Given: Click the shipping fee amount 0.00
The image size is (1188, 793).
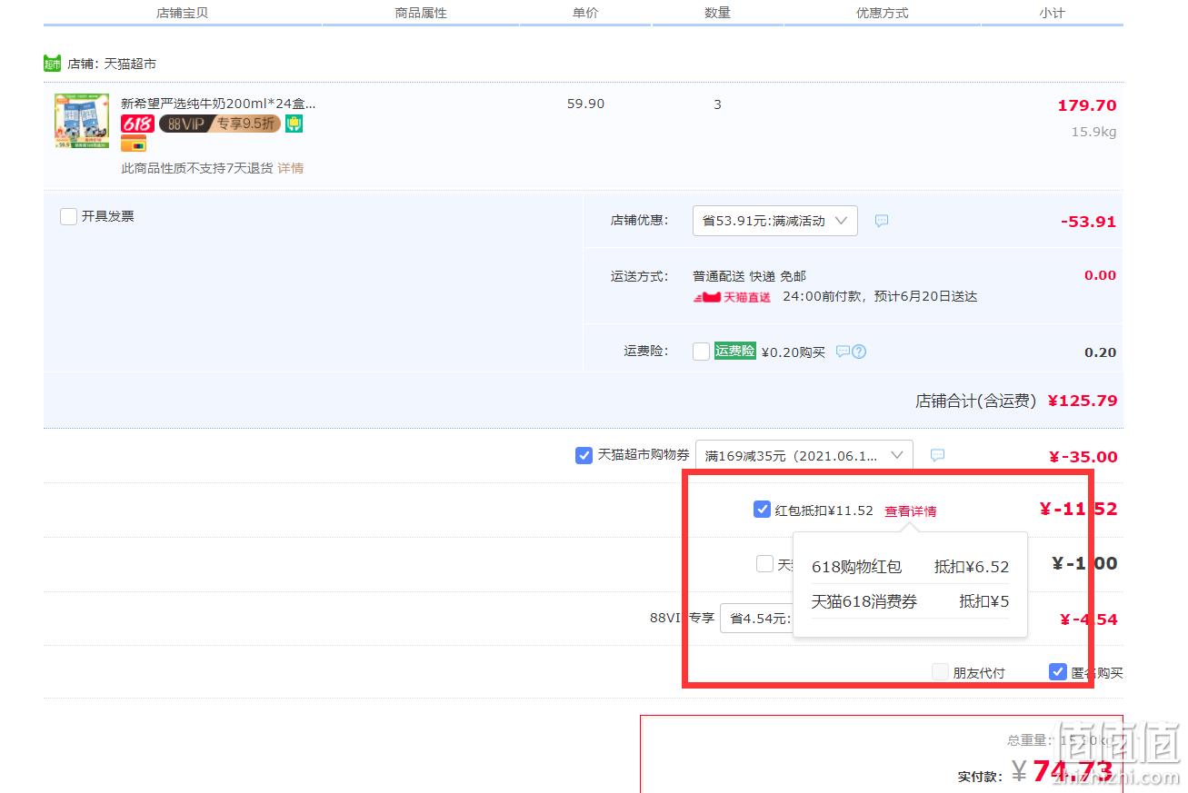Looking at the screenshot, I should click(x=1100, y=275).
